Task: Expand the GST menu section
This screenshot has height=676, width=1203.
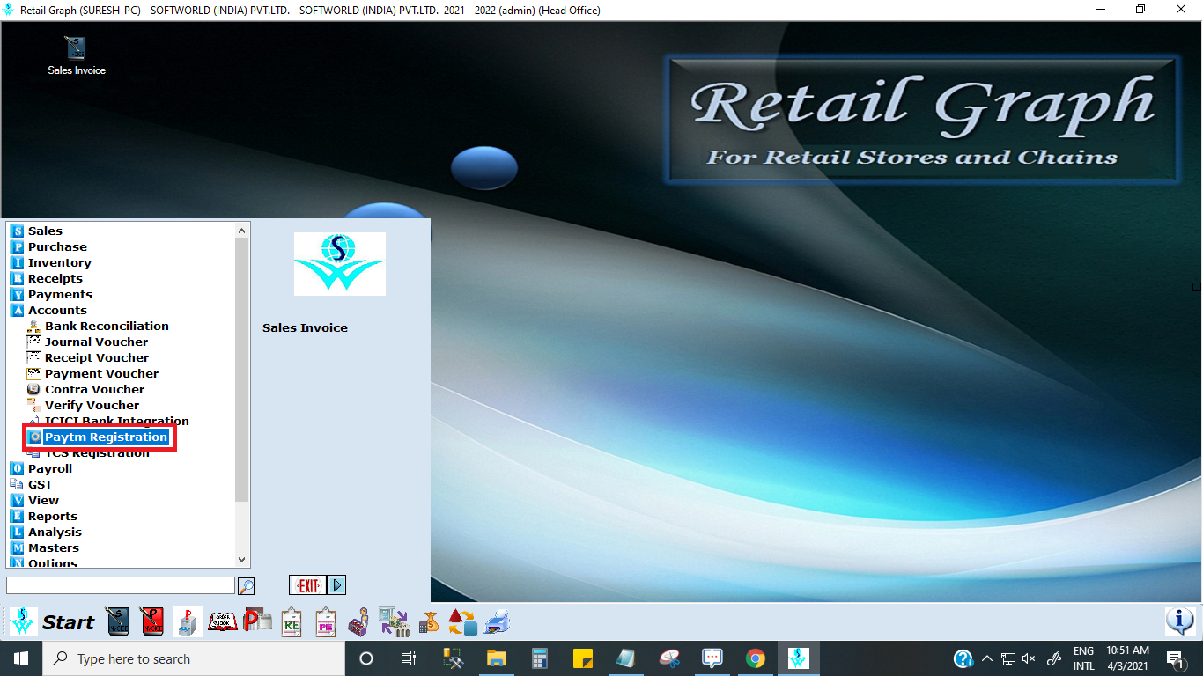Action: click(x=40, y=484)
